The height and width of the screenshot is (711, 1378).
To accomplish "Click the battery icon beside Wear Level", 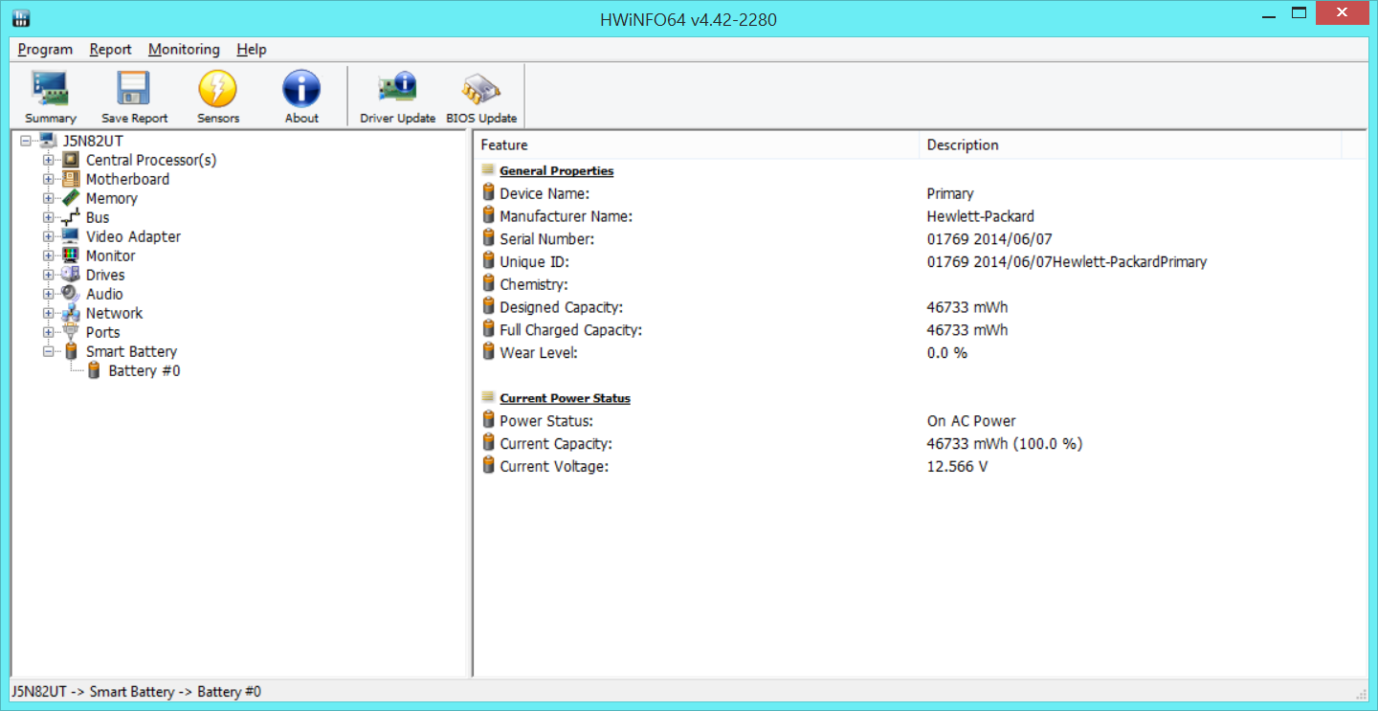I will click(488, 352).
